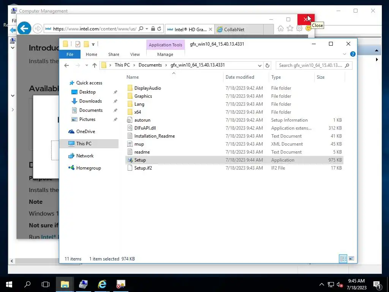Open taskbar Search magnifier
389x292 pixels.
click(x=27, y=284)
